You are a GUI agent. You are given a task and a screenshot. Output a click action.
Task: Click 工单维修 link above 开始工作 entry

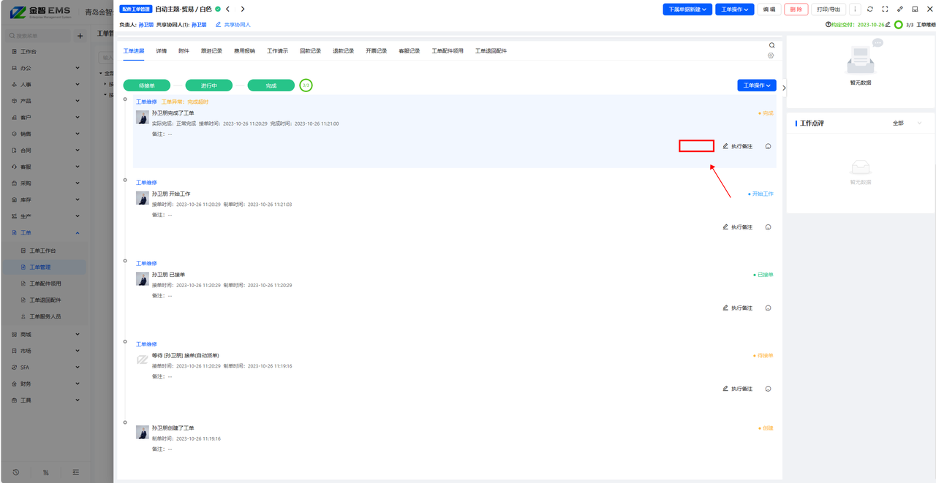tap(146, 183)
